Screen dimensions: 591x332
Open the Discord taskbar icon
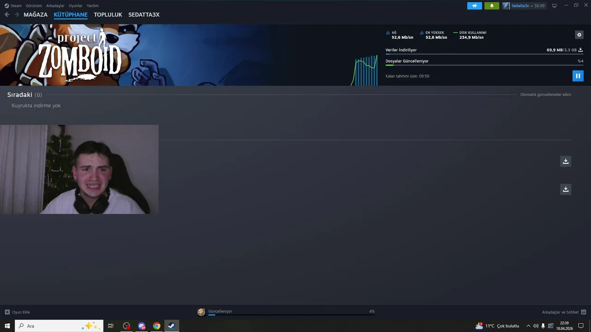pos(142,326)
